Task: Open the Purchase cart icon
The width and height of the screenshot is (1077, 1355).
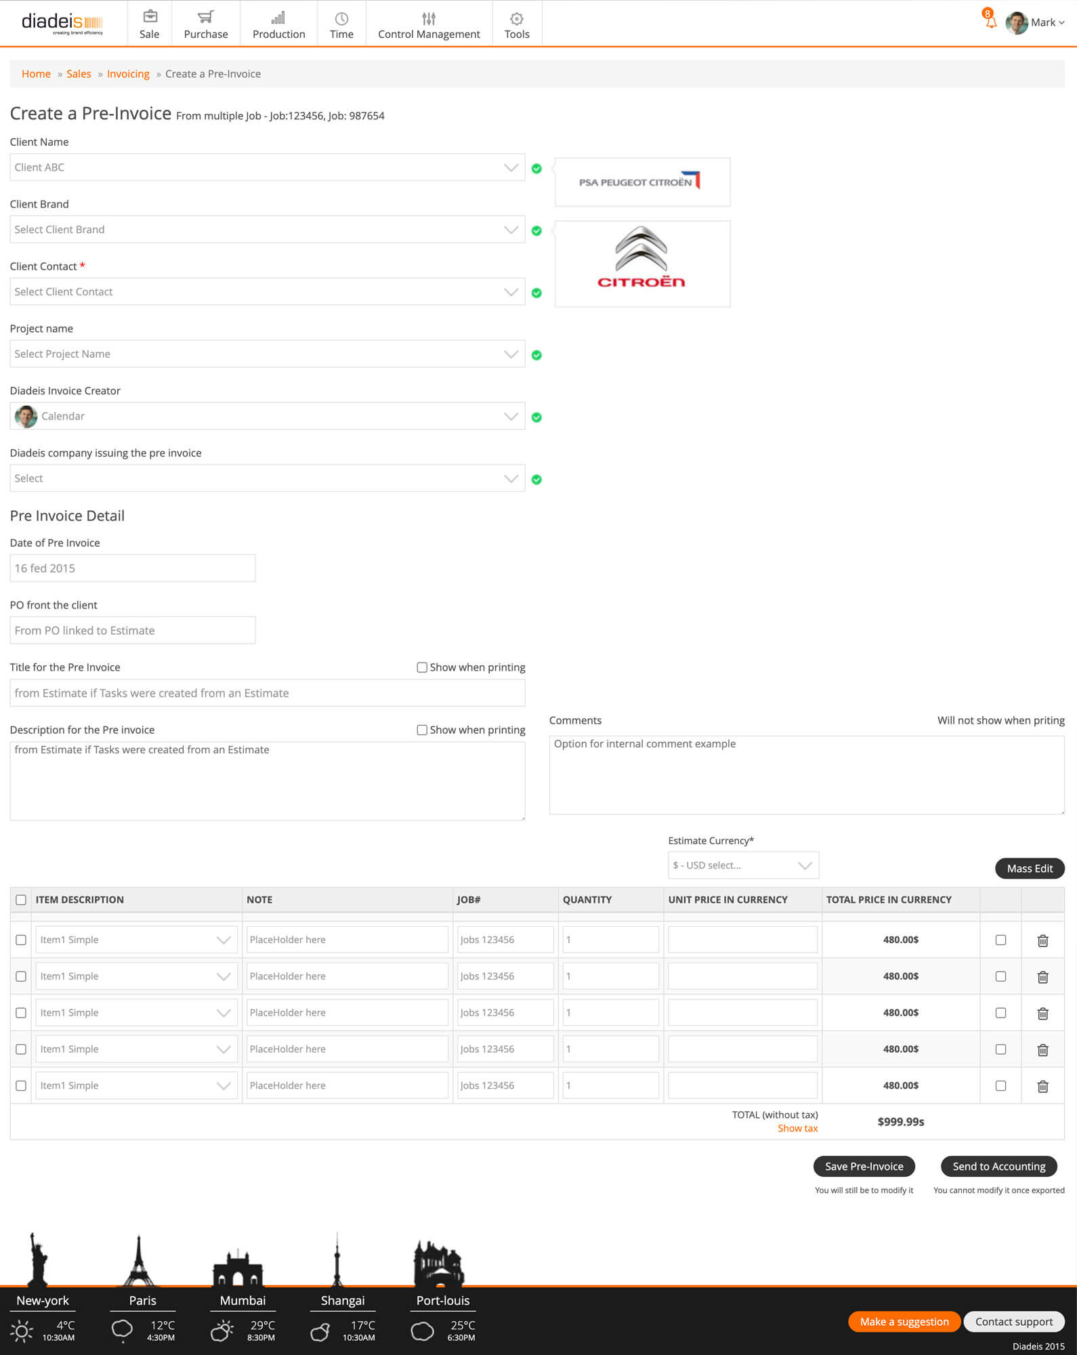Action: tap(206, 17)
